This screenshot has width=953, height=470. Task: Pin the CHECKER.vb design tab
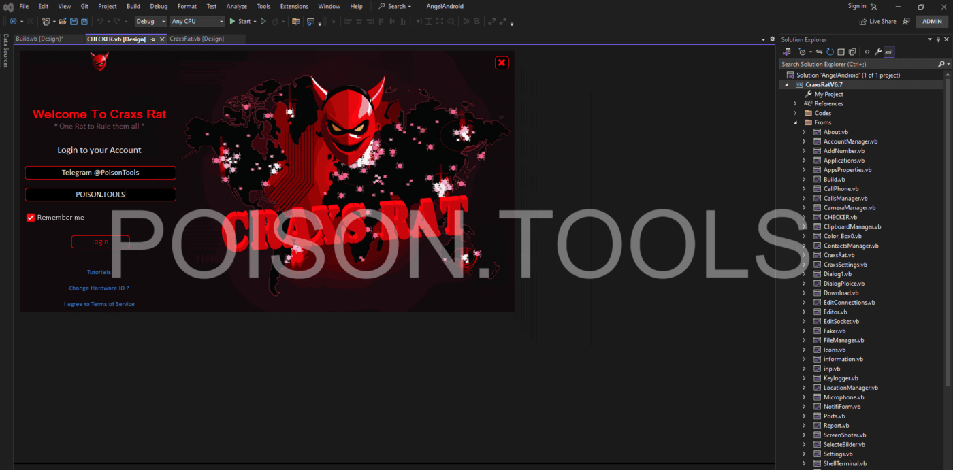[x=153, y=39]
